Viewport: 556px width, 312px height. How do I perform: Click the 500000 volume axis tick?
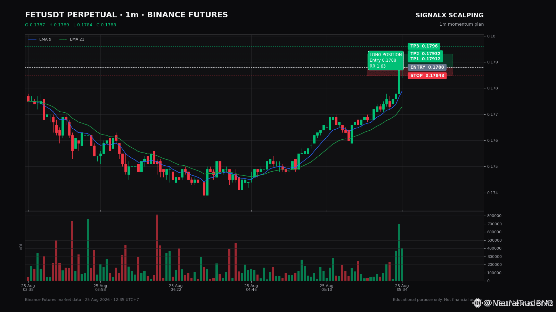[x=494, y=241]
